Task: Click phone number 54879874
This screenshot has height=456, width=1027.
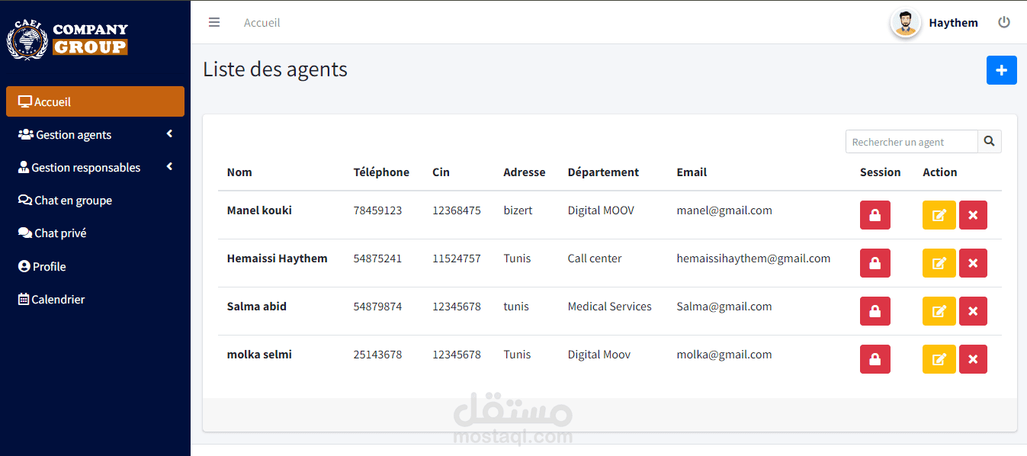Action: [377, 307]
